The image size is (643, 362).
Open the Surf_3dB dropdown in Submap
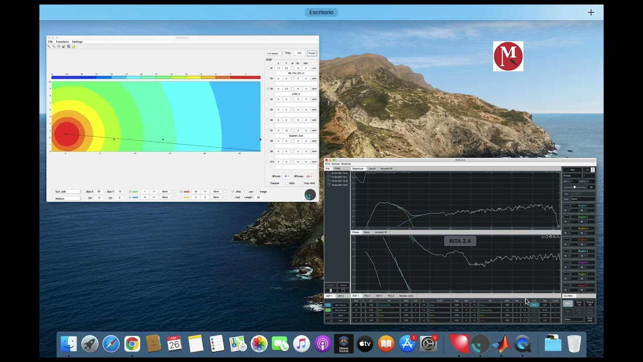click(x=68, y=192)
